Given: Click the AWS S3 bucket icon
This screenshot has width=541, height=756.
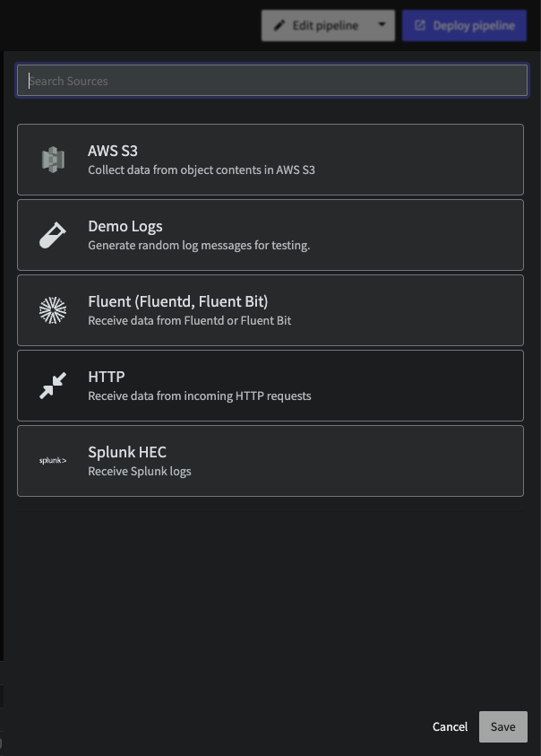Looking at the screenshot, I should click(x=53, y=160).
